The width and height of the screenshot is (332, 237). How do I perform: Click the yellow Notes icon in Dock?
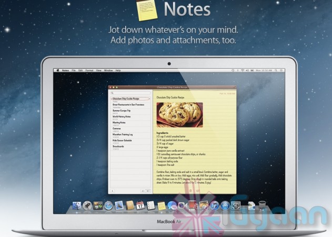[x=162, y=205]
